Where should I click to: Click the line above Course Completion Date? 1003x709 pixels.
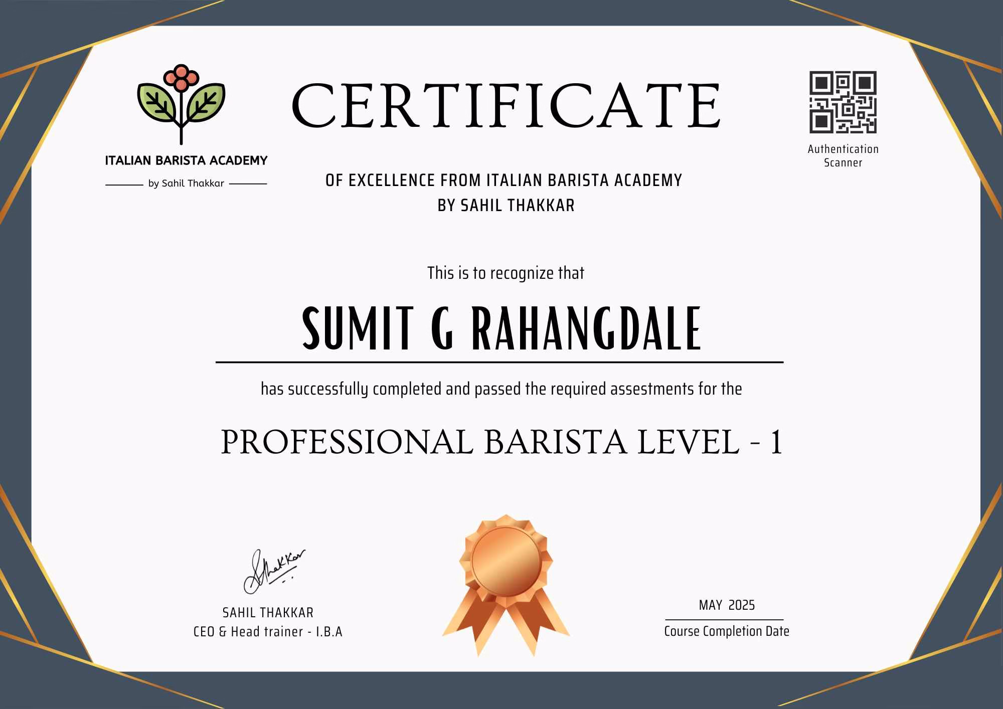tap(724, 620)
